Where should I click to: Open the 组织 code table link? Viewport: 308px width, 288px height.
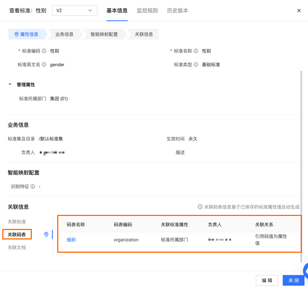71,240
